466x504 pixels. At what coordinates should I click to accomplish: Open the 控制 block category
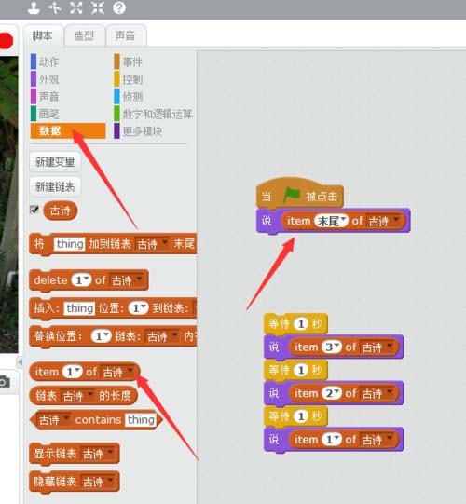click(x=132, y=79)
